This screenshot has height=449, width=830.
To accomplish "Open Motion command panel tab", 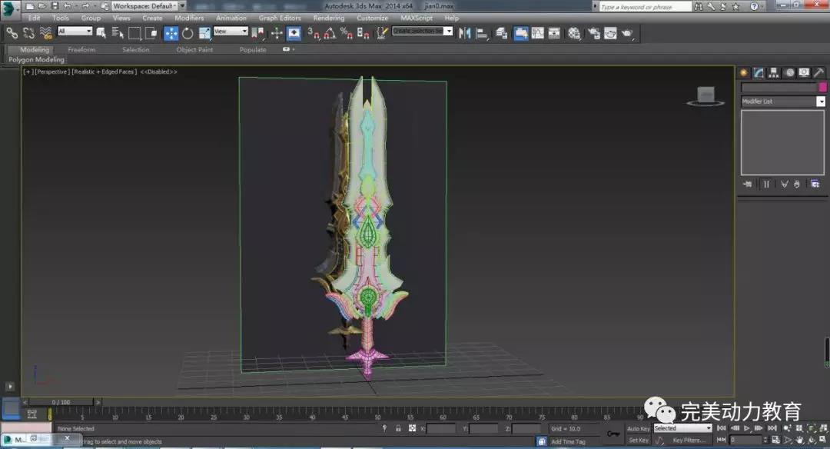I will (x=789, y=72).
